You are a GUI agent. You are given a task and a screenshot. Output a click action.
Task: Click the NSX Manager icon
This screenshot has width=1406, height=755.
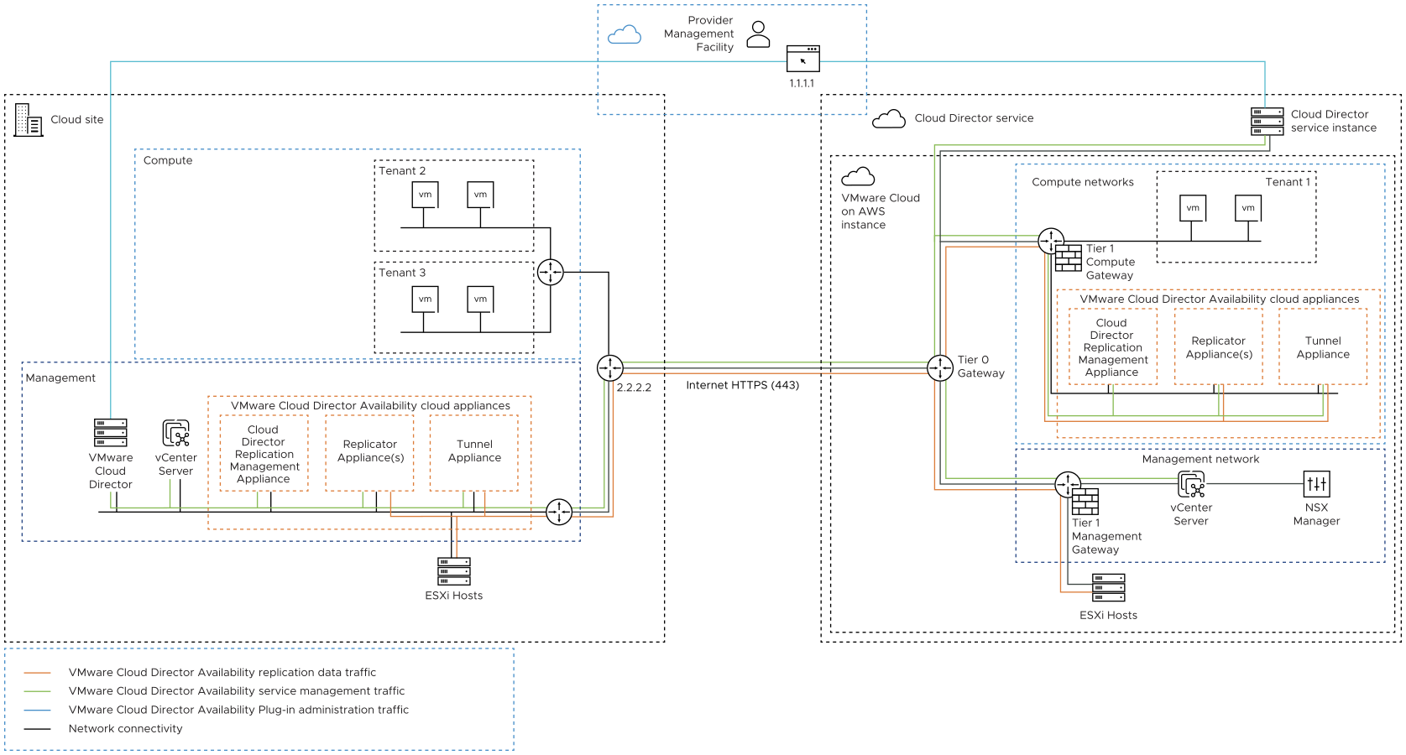[x=1317, y=484]
